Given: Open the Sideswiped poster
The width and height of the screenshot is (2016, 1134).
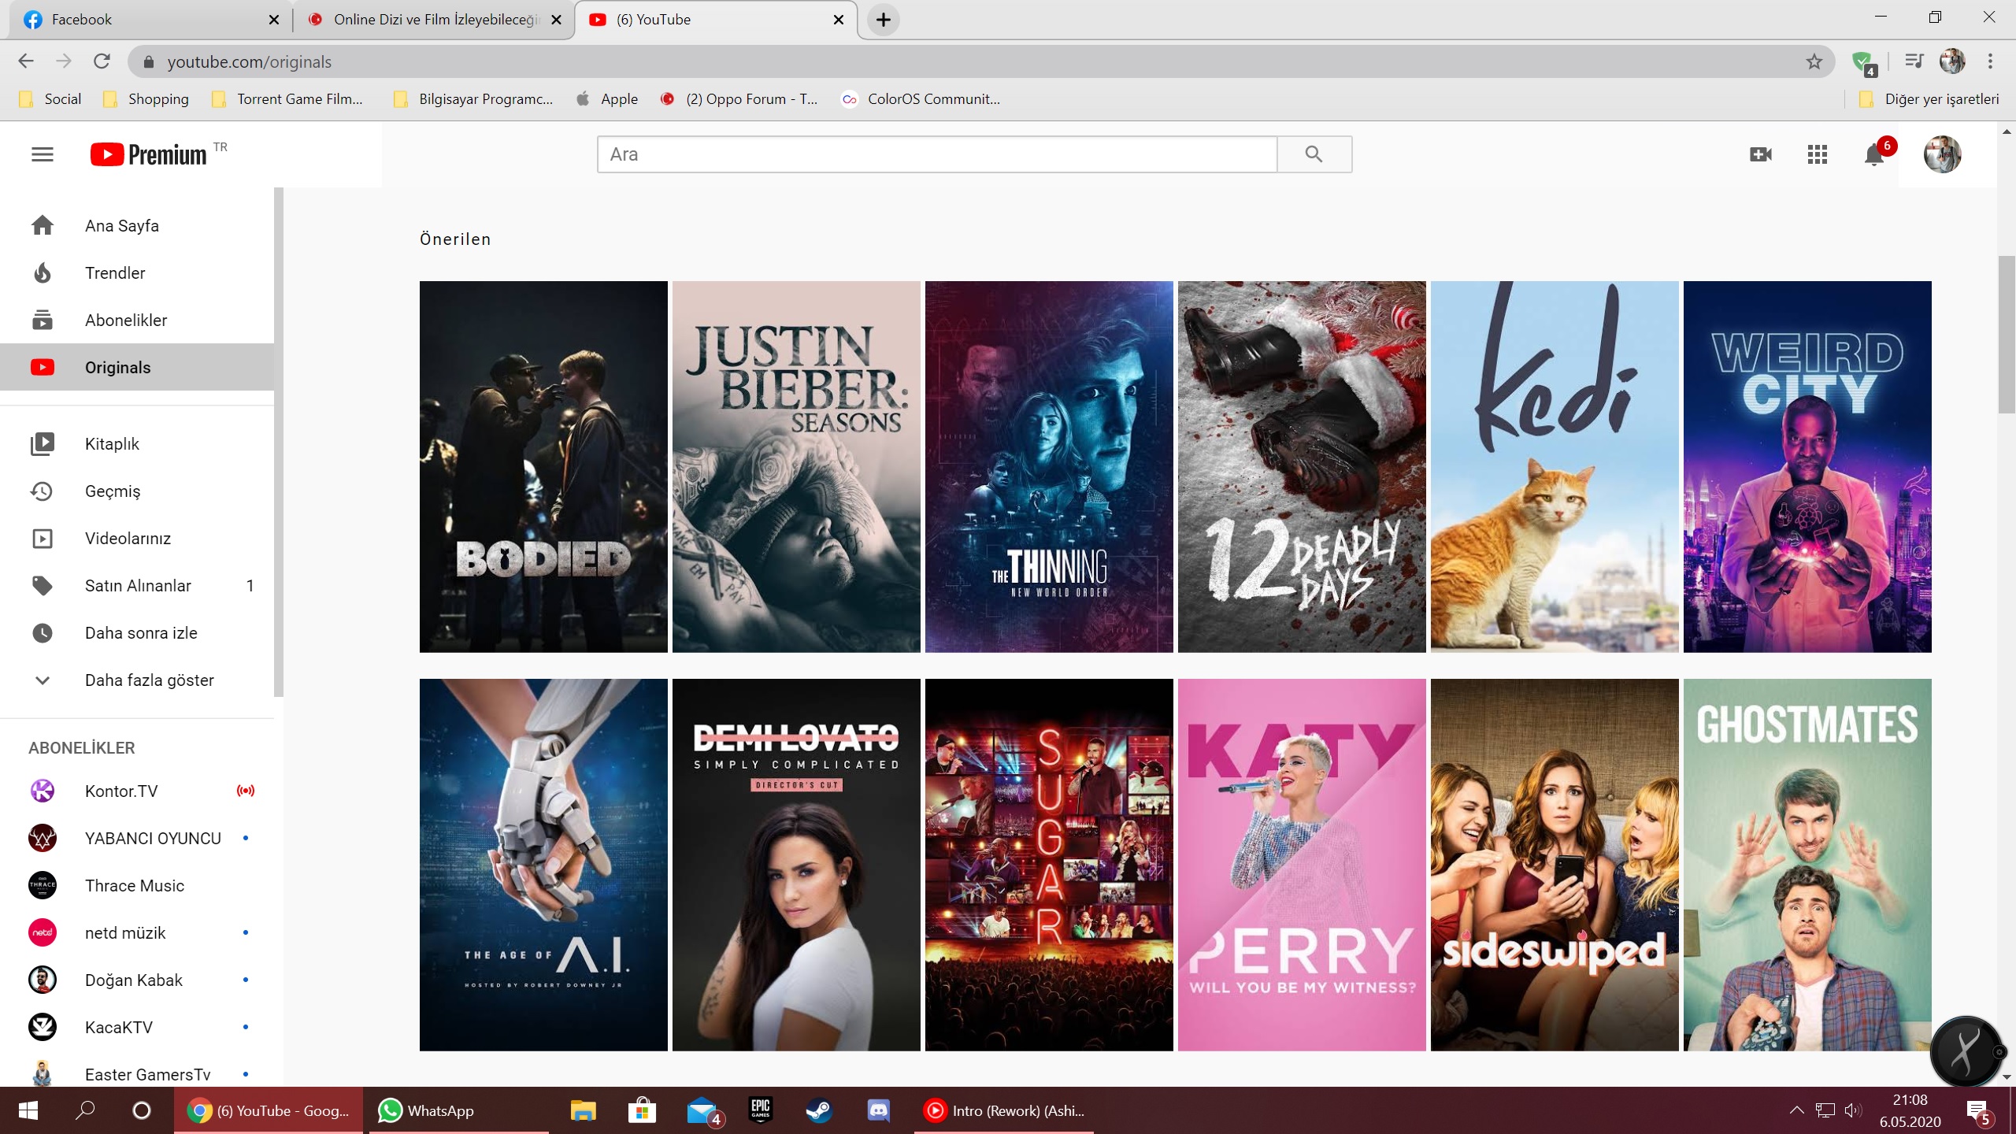Looking at the screenshot, I should 1555,865.
